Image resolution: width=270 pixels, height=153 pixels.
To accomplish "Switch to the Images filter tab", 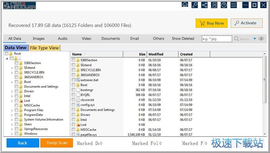I will pos(38,39).
